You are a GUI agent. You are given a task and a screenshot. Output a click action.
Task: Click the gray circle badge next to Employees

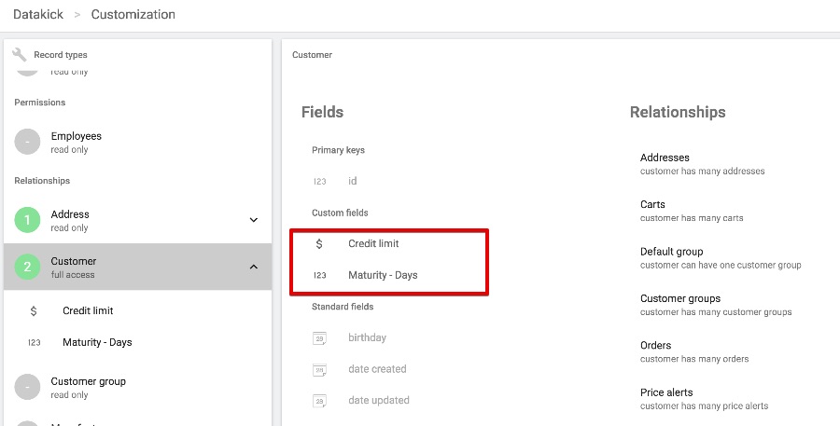pyautogui.click(x=27, y=142)
